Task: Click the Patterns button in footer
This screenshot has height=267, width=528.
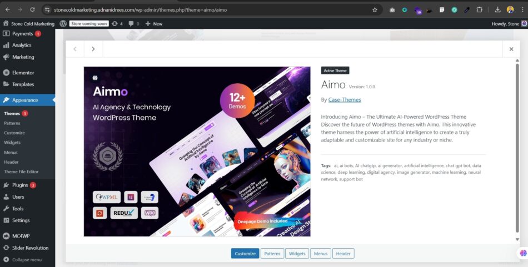Action: [272, 254]
